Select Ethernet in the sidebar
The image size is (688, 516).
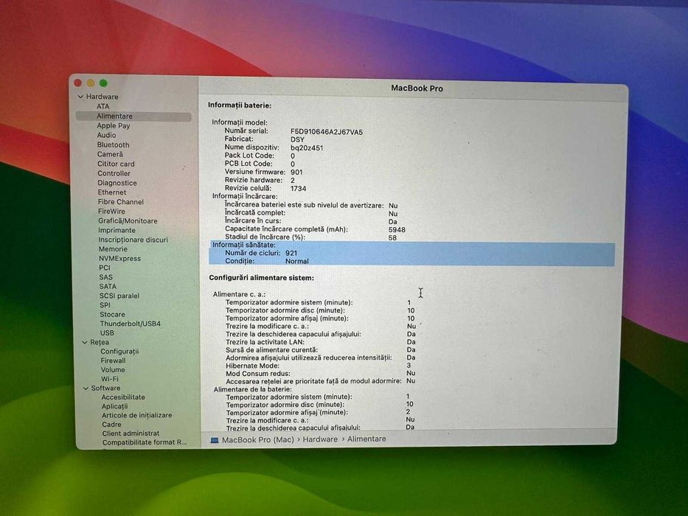tap(112, 192)
